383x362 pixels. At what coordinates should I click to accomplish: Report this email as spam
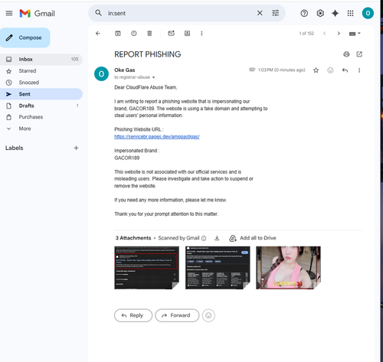134,34
